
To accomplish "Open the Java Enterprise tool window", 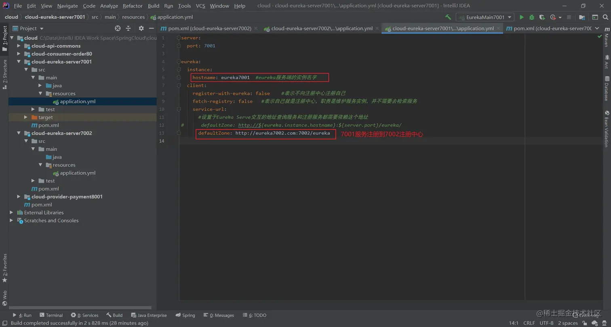I will tap(148, 315).
